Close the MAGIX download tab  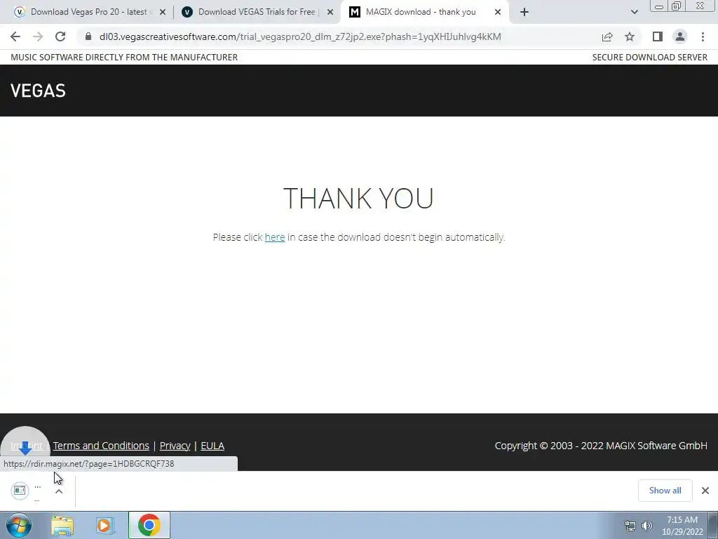pyautogui.click(x=498, y=12)
